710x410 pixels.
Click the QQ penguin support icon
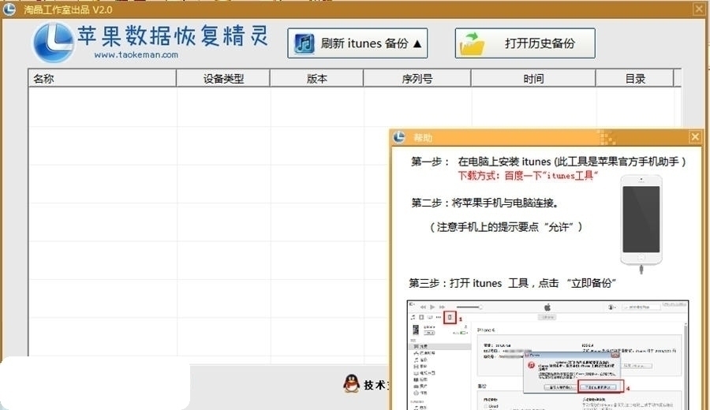[x=351, y=384]
